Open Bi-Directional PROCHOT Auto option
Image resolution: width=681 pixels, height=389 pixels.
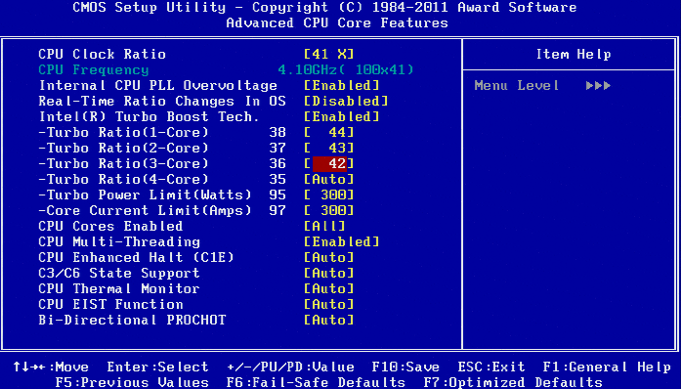click(x=328, y=321)
